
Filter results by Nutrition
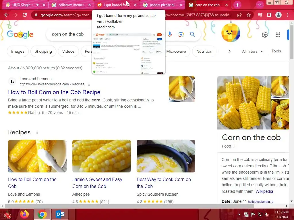click(x=204, y=51)
